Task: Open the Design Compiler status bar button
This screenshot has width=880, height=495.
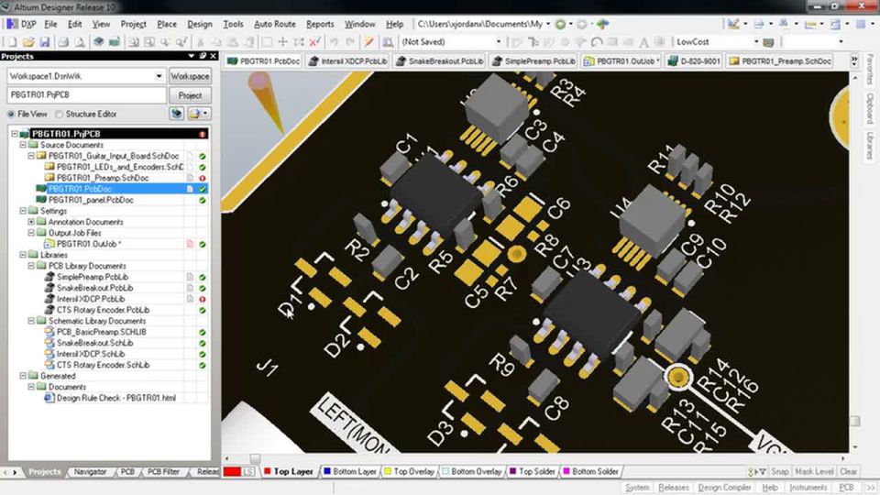Action: pos(724,488)
